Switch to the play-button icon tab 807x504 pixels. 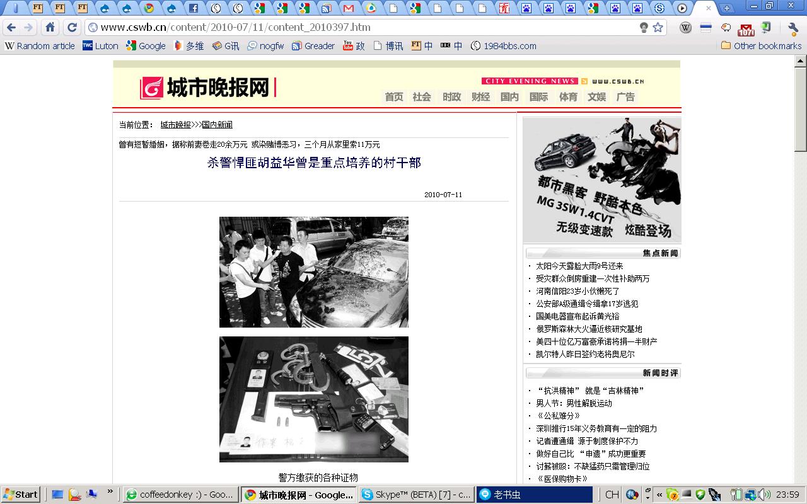point(682,8)
